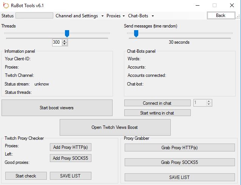Click the Threads slider handle
241x185 pixels.
click(67, 34)
